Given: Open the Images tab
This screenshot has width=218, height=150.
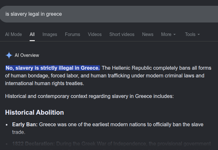Looking at the screenshot, I should [50, 34].
